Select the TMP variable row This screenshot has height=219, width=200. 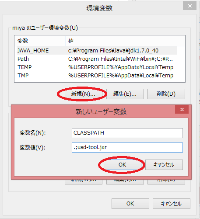tap(97, 76)
